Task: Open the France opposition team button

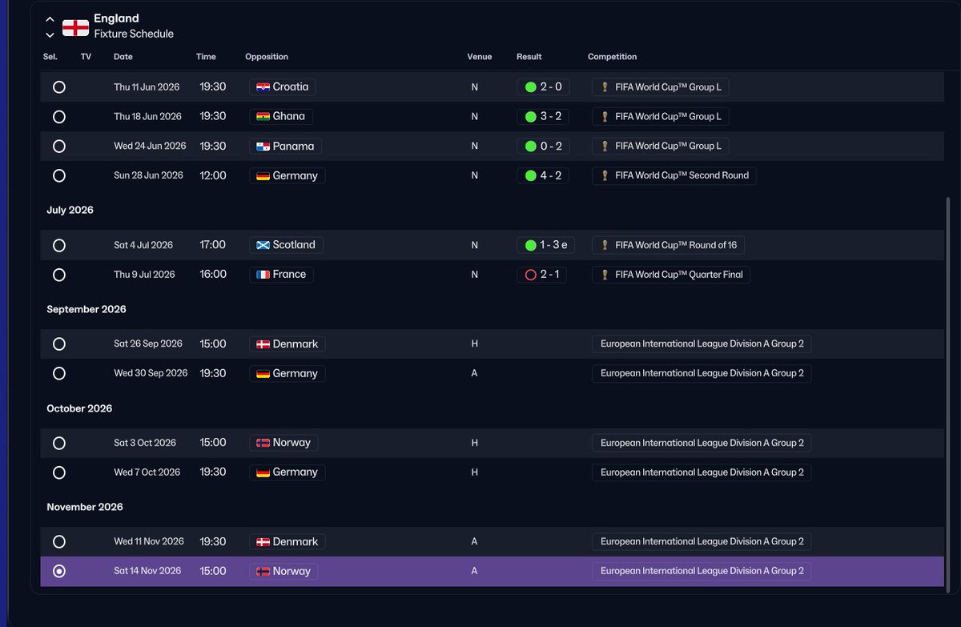Action: coord(281,274)
